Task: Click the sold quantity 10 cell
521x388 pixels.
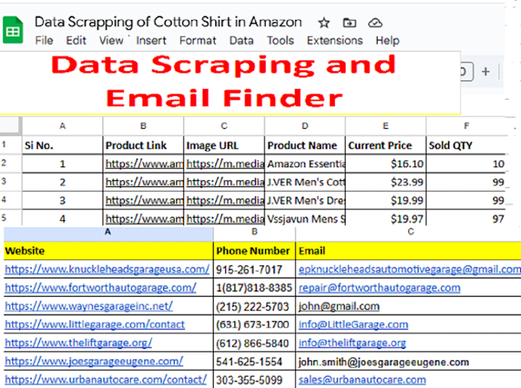Action: 466,163
